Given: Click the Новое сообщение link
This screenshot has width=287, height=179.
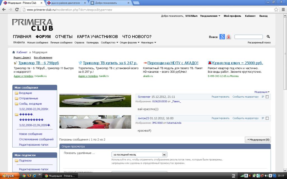Looking at the screenshot, I should (x=31, y=134).
